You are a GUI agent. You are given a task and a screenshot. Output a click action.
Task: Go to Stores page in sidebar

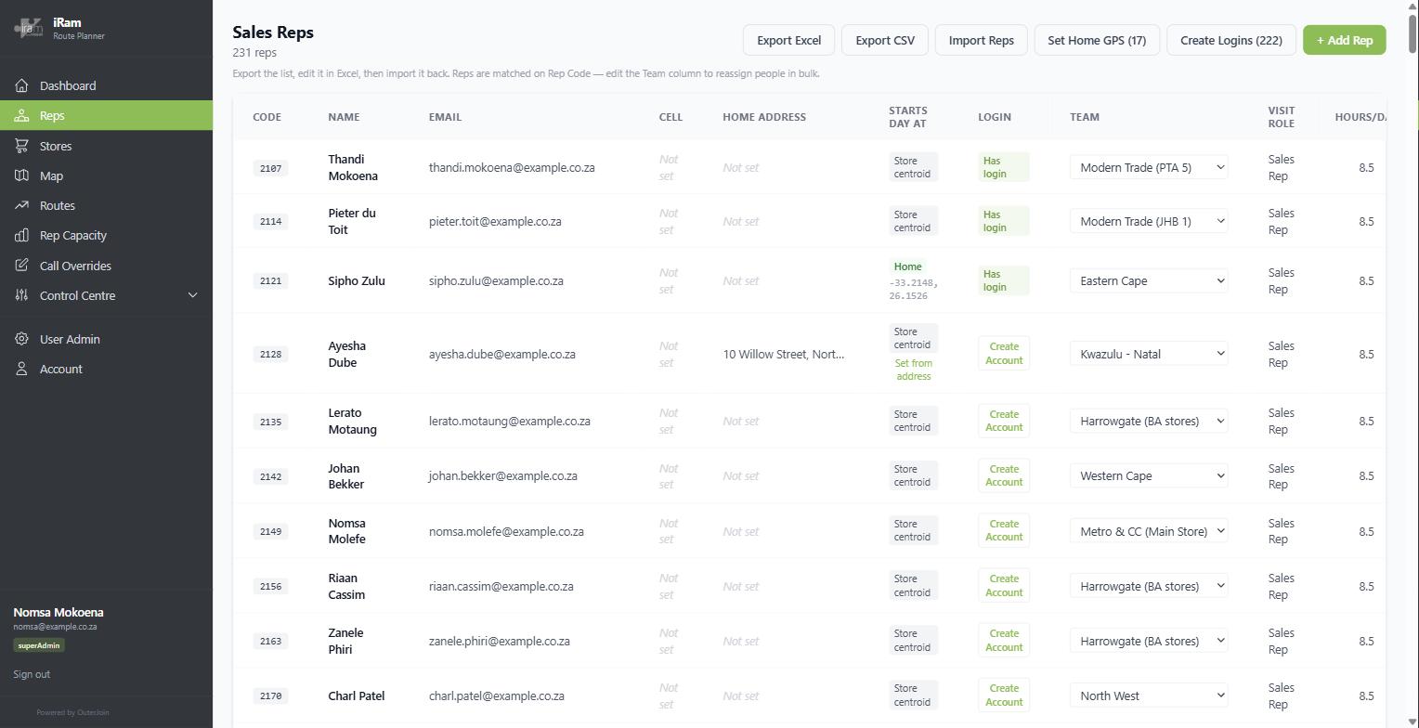coord(106,146)
